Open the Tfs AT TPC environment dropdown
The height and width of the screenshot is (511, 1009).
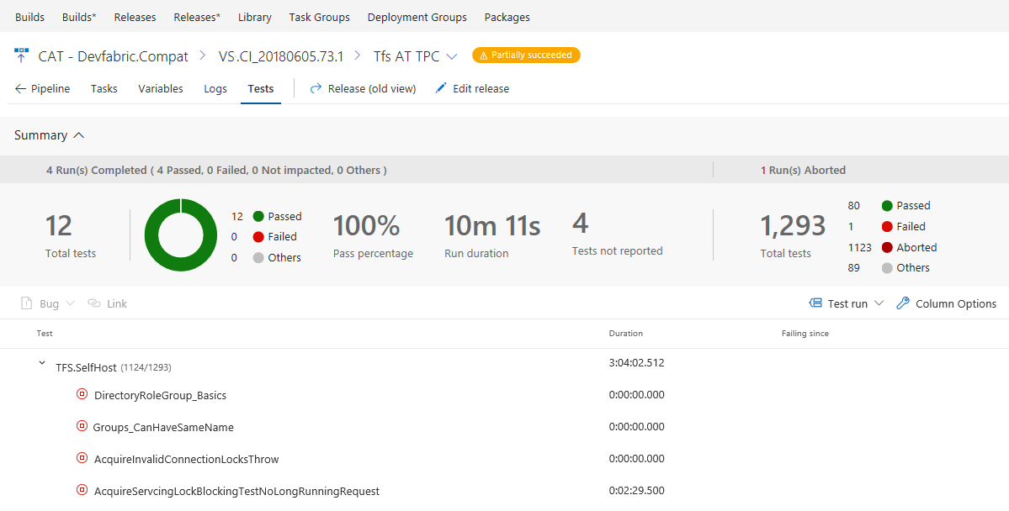(452, 56)
